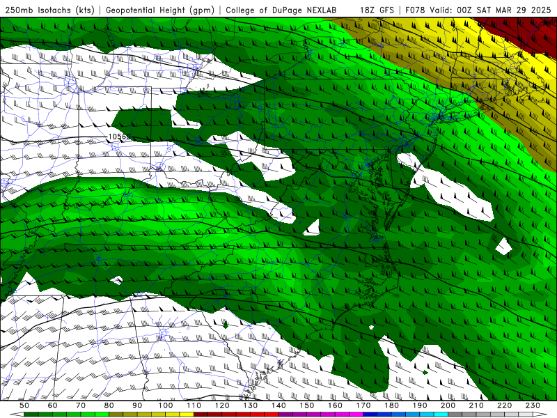The height and width of the screenshot is (418, 557).
Task: Click the 200 value on the color scale
Action: pos(448,405)
